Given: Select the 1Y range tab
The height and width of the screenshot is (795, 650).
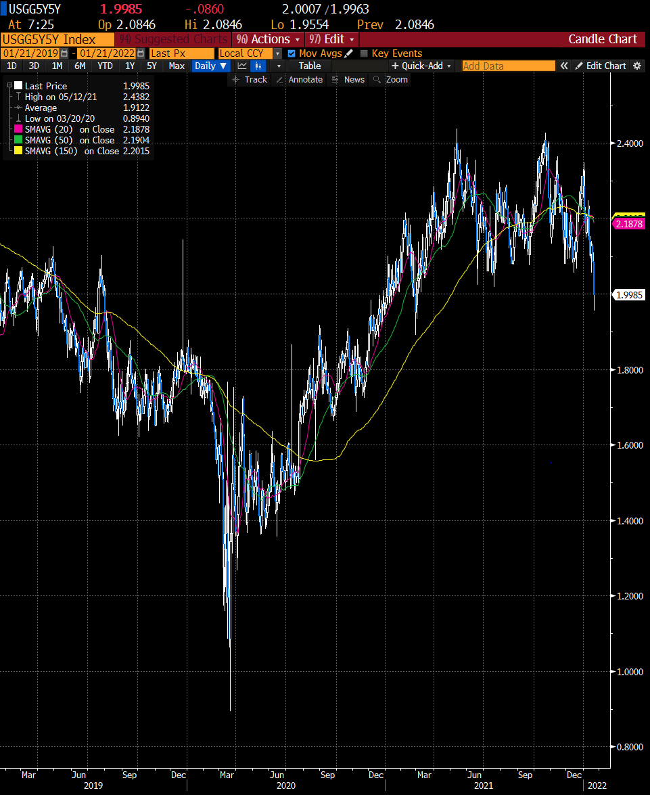Looking at the screenshot, I should [130, 66].
